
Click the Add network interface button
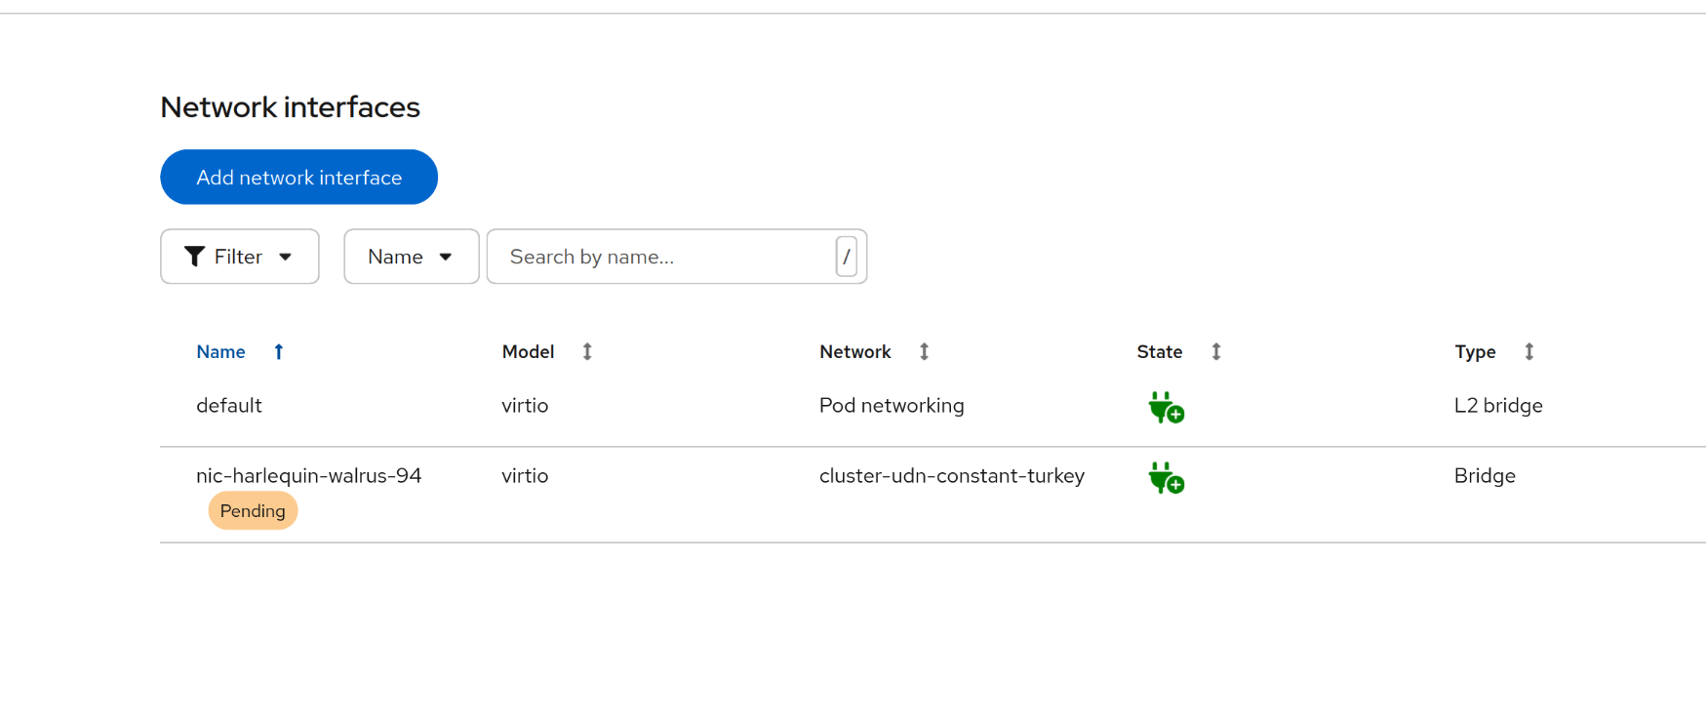click(x=298, y=178)
